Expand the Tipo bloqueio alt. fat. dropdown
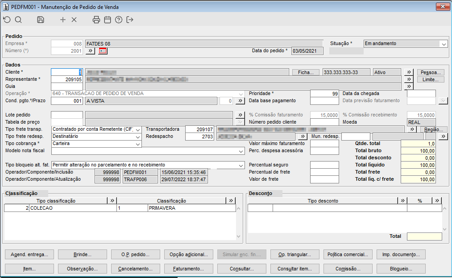The image size is (452, 278). coord(241,165)
